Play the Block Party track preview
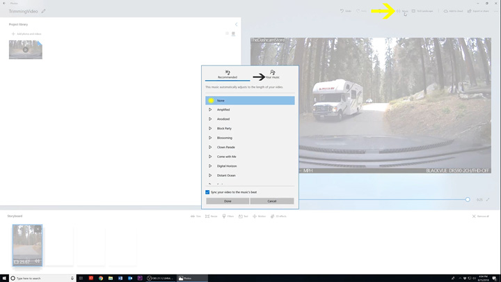The height and width of the screenshot is (282, 501). coord(210,129)
